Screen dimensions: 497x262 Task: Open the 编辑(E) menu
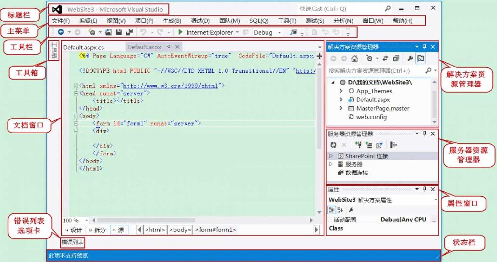coord(88,21)
